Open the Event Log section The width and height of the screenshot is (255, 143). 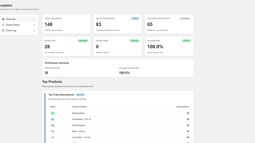pyautogui.click(x=18, y=31)
